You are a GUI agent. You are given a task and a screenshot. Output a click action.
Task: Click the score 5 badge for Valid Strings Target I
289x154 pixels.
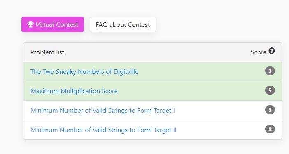(x=270, y=110)
